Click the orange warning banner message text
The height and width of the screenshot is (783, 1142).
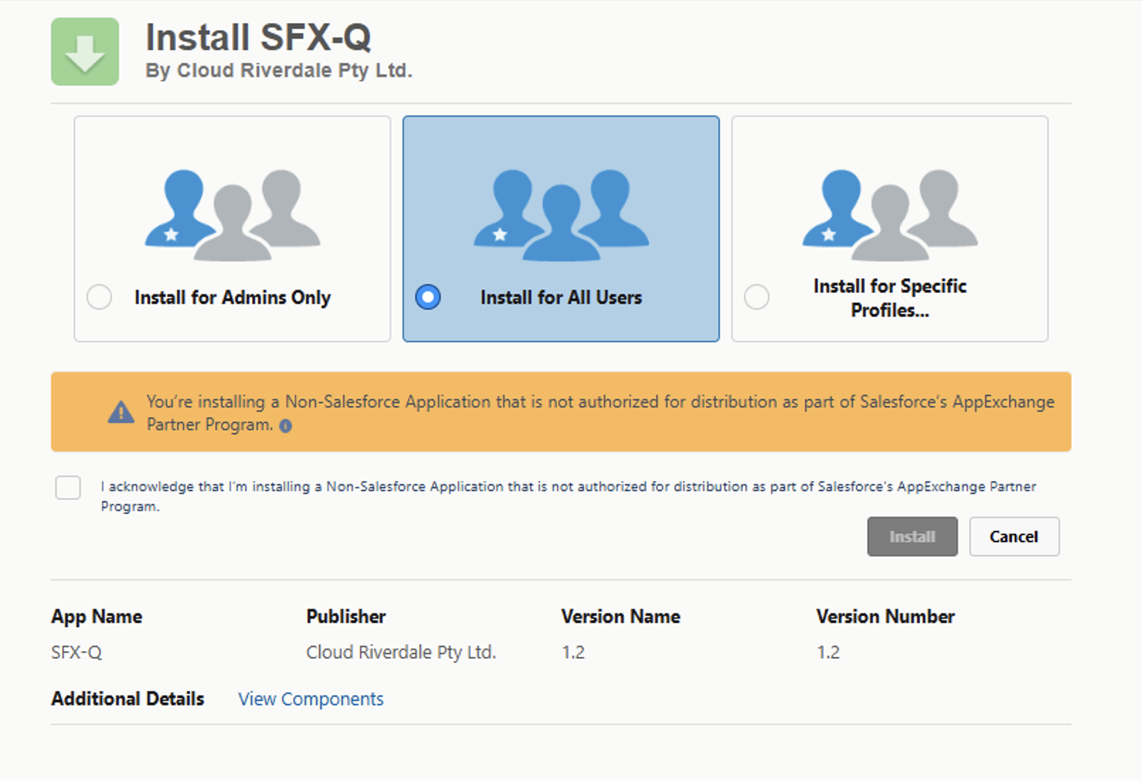(600, 402)
